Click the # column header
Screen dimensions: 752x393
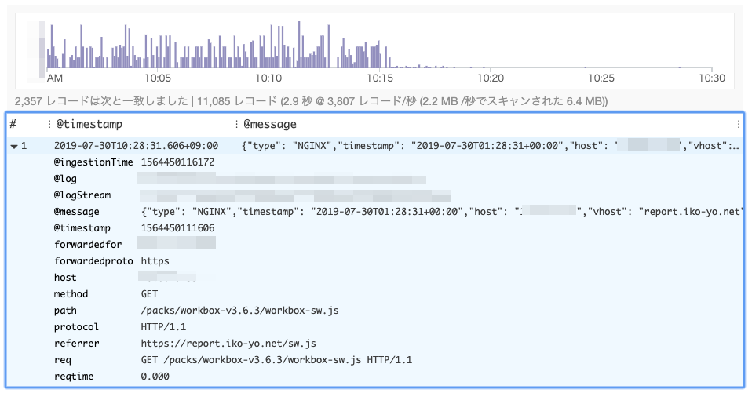tap(13, 124)
